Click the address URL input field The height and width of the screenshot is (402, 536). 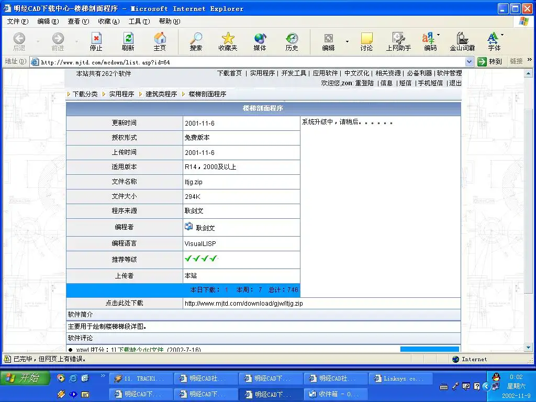[251, 62]
